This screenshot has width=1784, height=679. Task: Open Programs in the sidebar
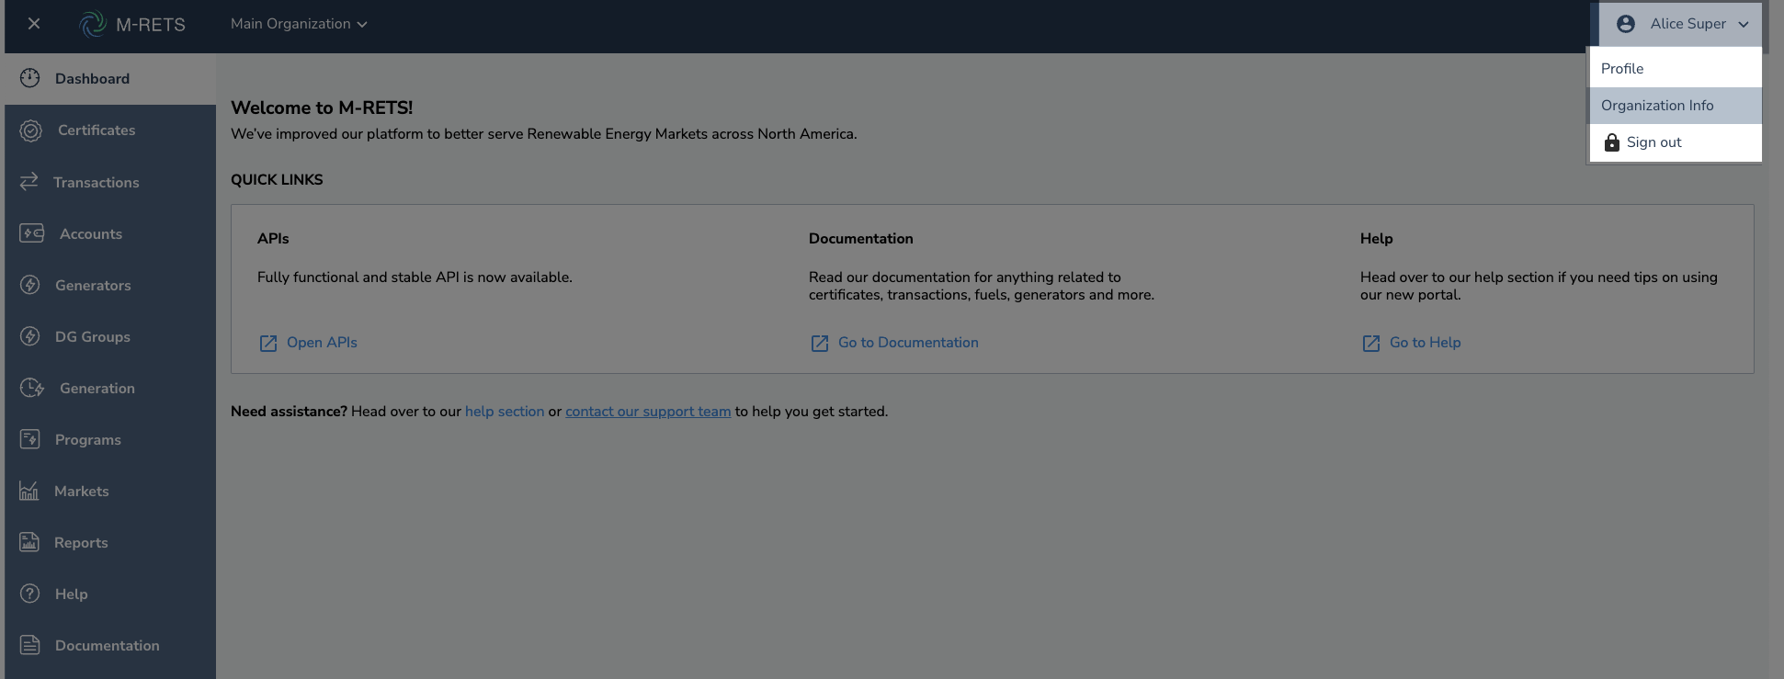point(110,439)
